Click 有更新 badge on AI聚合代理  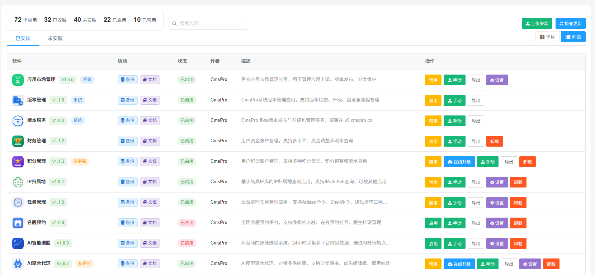tap(85, 264)
